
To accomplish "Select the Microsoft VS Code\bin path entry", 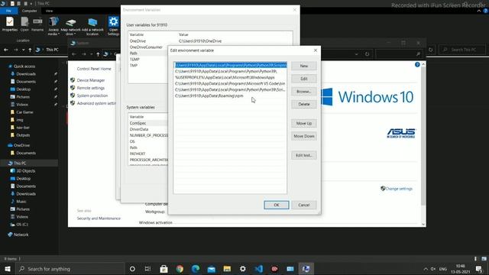I will pyautogui.click(x=231, y=83).
